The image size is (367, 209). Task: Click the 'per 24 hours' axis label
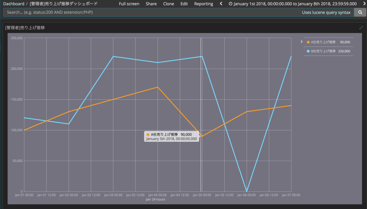click(156, 199)
